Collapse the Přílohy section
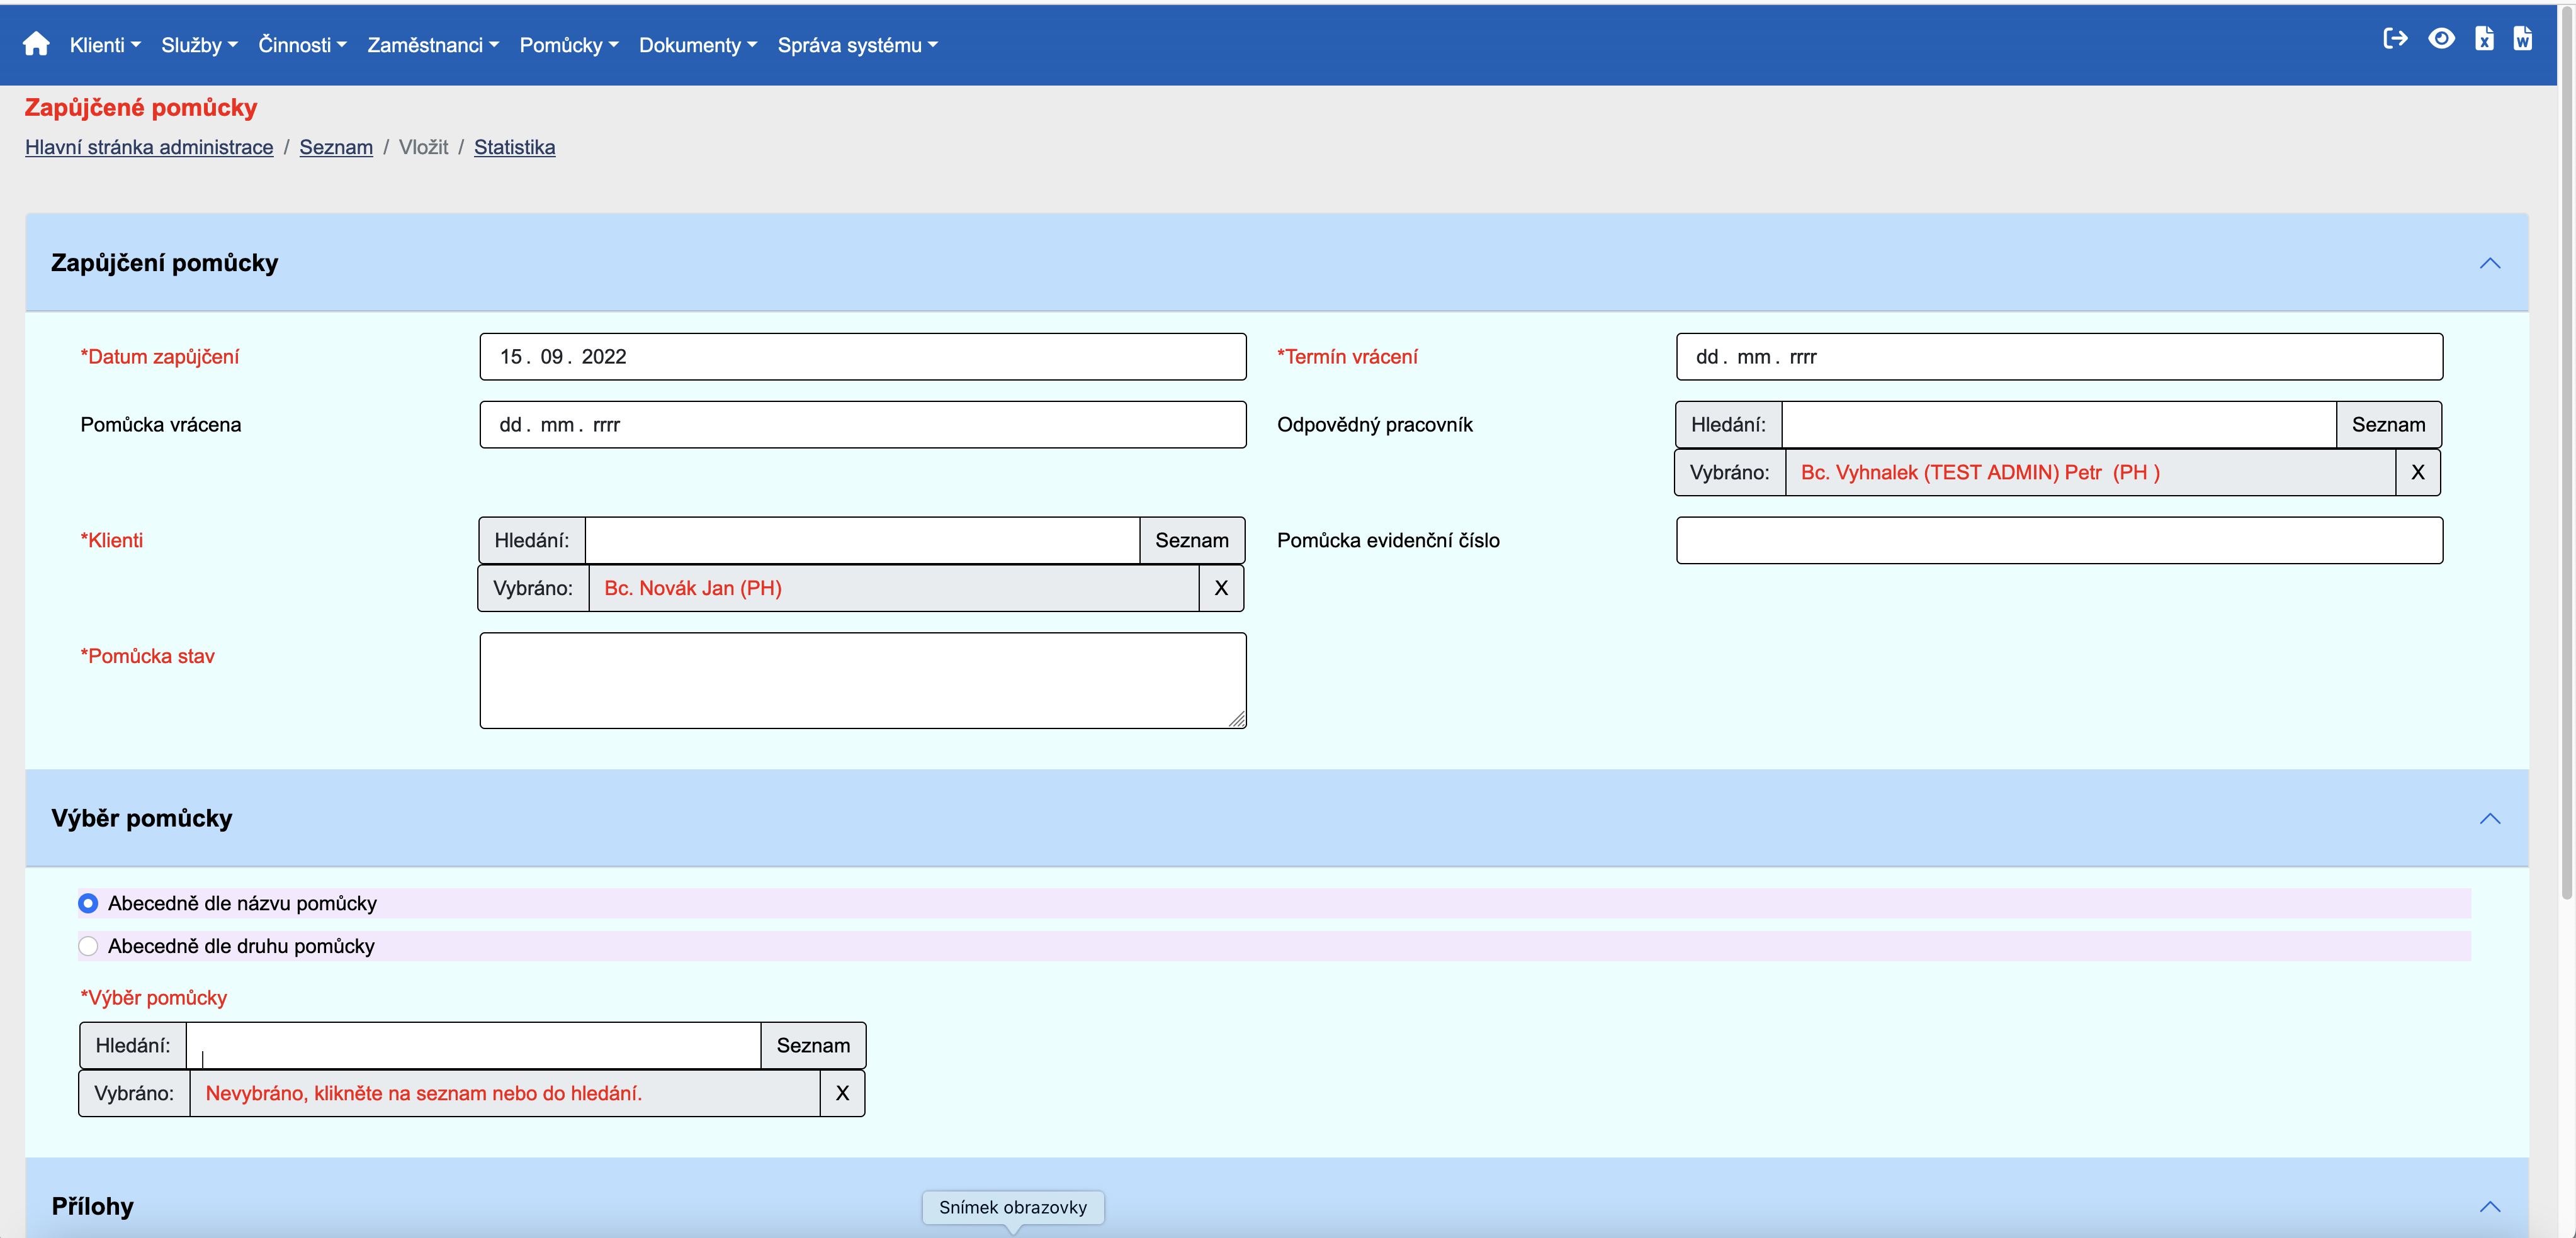Viewport: 2576px width, 1238px height. [x=2489, y=1207]
